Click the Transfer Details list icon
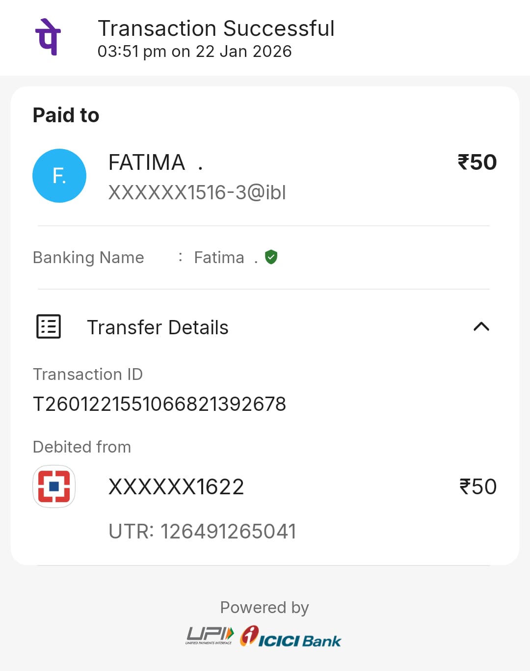Viewport: 530px width, 671px height. coord(49,326)
